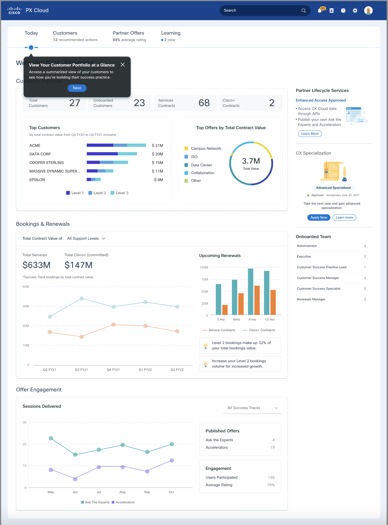Expand the All Support Levels dropdown

86,238
